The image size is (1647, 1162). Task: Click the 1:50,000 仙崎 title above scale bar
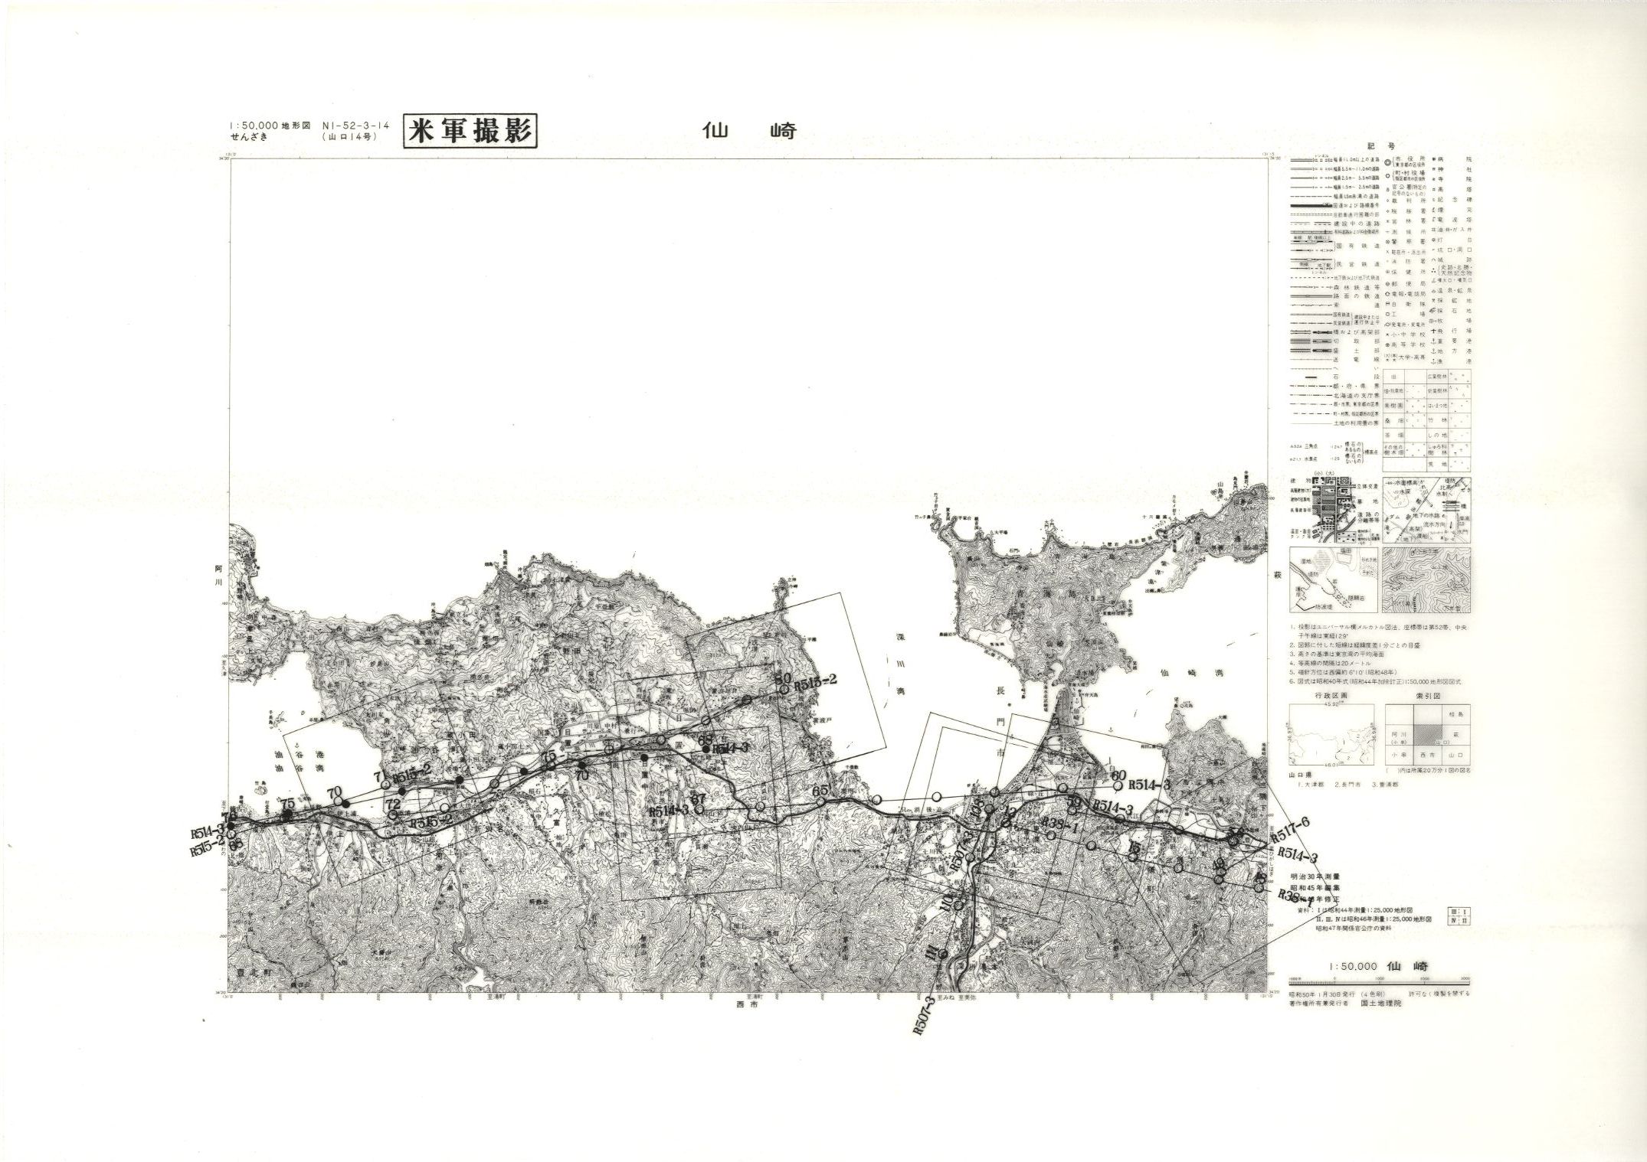click(x=1380, y=967)
